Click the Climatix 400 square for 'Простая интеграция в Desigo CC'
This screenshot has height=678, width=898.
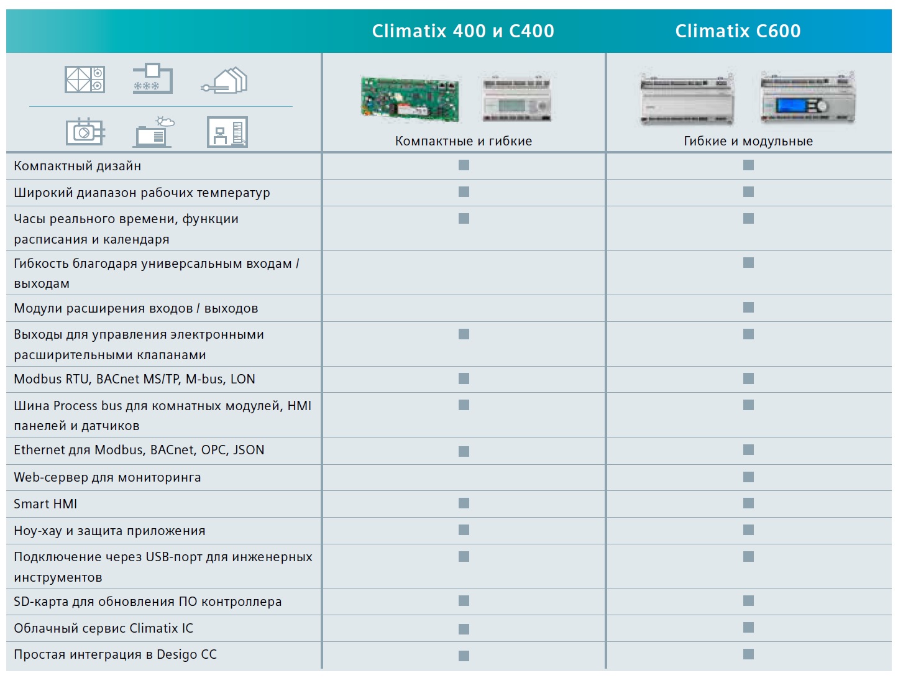(464, 656)
